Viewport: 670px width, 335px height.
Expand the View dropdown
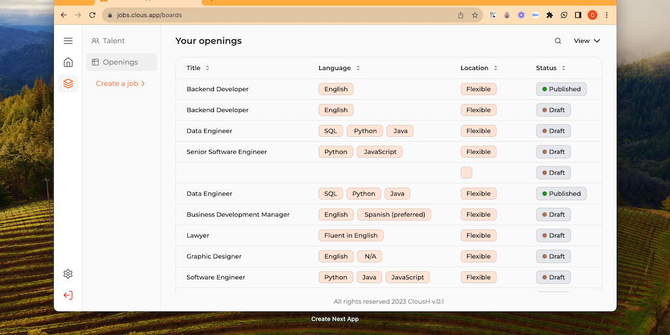click(586, 41)
